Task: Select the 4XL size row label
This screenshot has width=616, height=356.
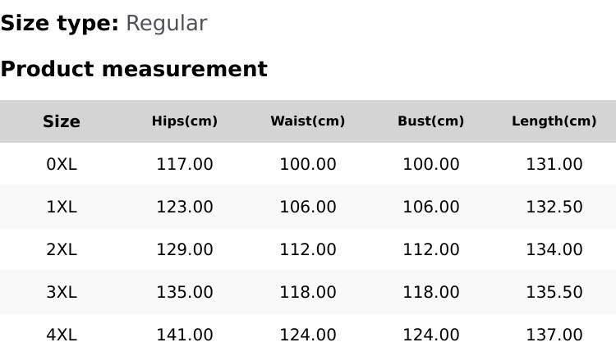Action: click(x=62, y=335)
